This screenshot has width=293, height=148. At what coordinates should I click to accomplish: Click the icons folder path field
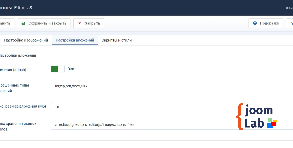click(x=143, y=124)
